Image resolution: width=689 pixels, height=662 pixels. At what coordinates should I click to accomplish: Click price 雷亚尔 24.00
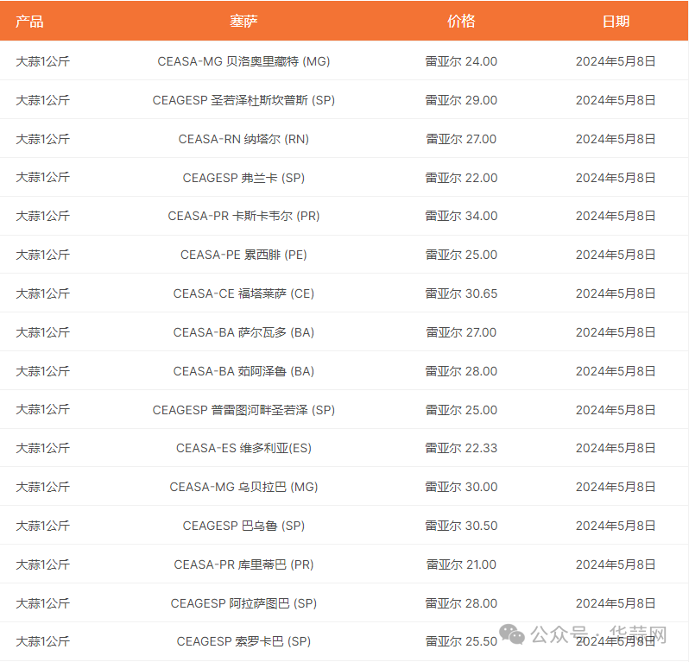click(x=461, y=61)
